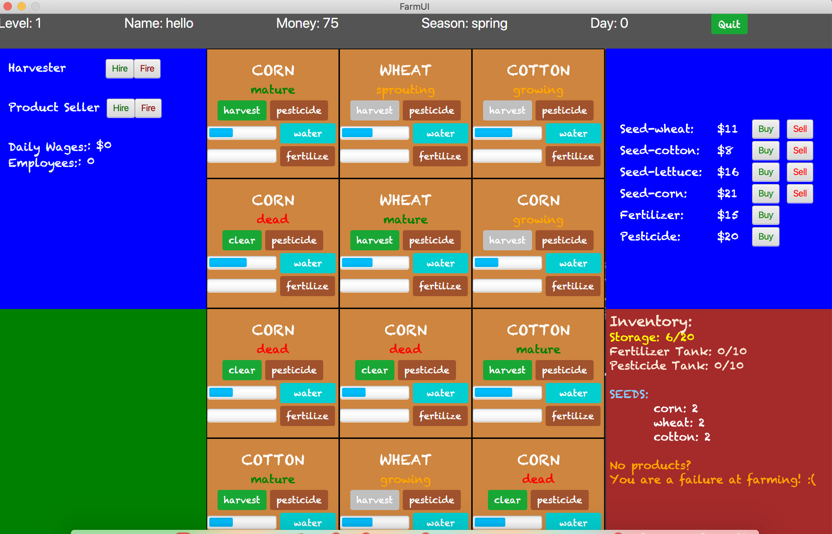Clear the dead corn in bottom-right plot
This screenshot has width=832, height=534.
[507, 500]
